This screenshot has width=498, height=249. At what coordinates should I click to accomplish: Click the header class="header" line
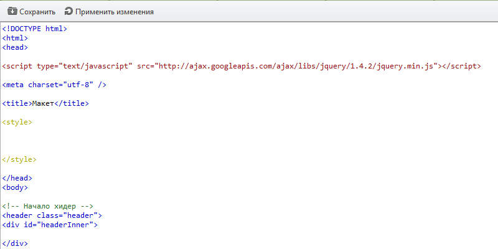coord(47,215)
